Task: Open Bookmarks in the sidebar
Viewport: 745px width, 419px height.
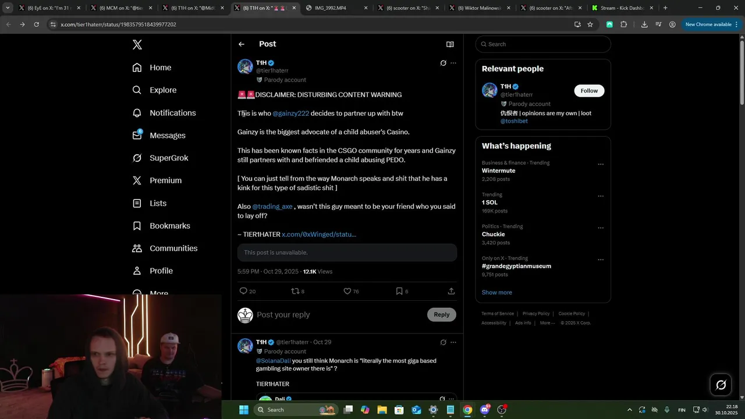Action: coord(161,226)
